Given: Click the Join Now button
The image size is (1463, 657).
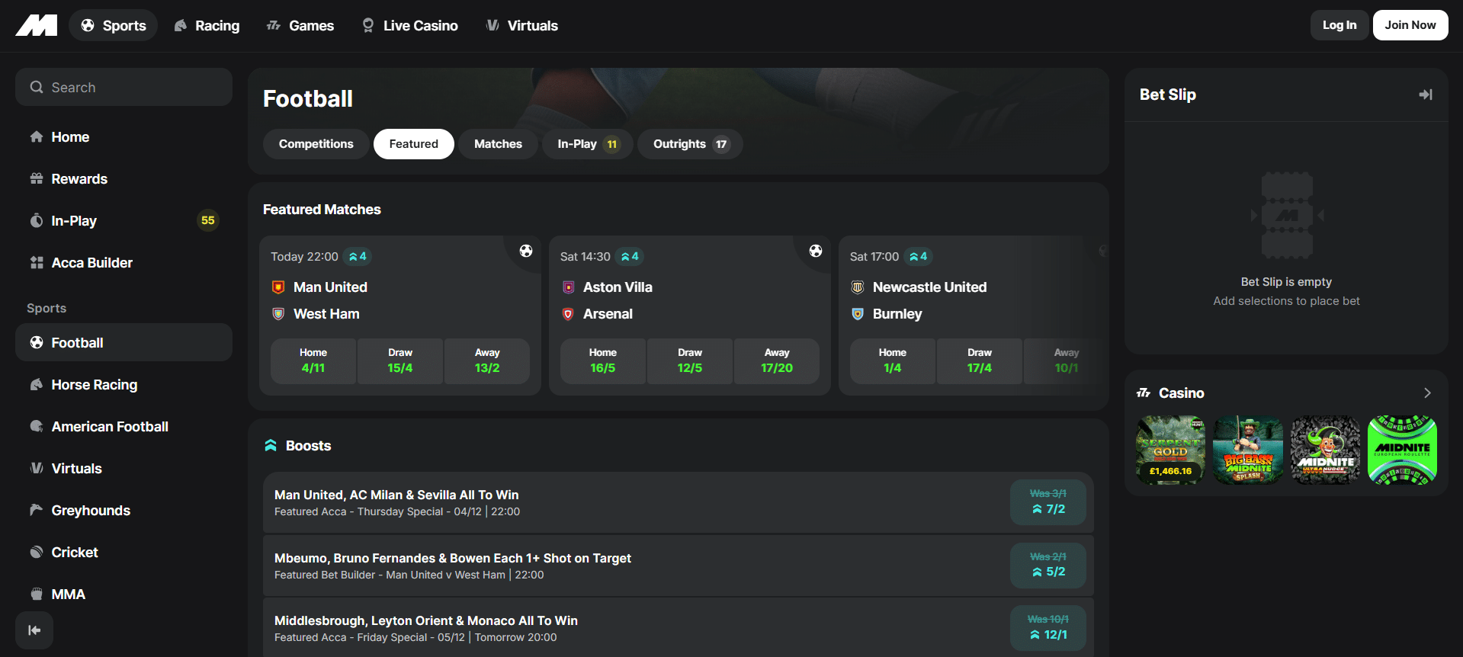Looking at the screenshot, I should click(1410, 25).
